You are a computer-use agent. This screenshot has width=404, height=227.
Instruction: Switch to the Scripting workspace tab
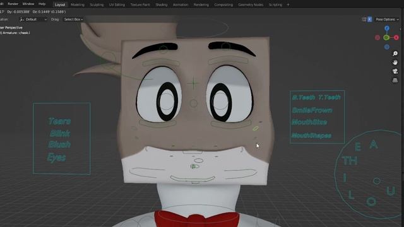(275, 4)
